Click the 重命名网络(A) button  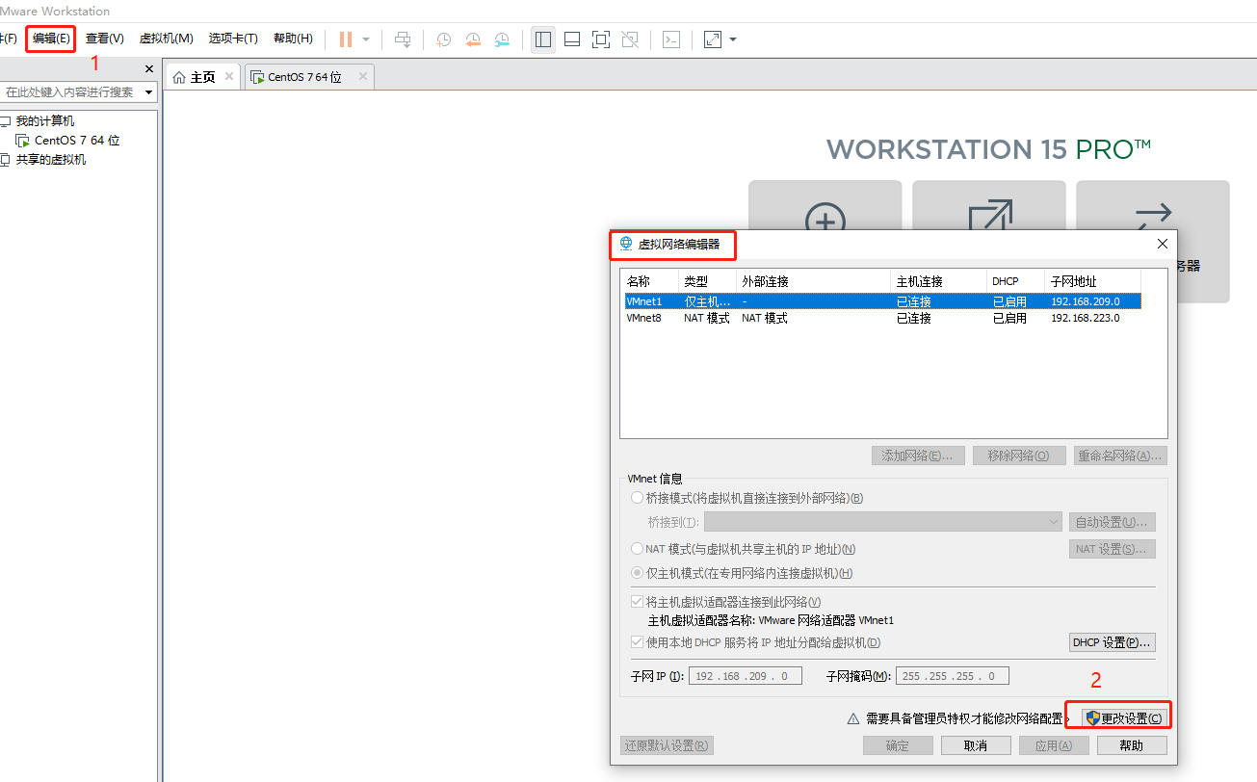coord(1120,456)
